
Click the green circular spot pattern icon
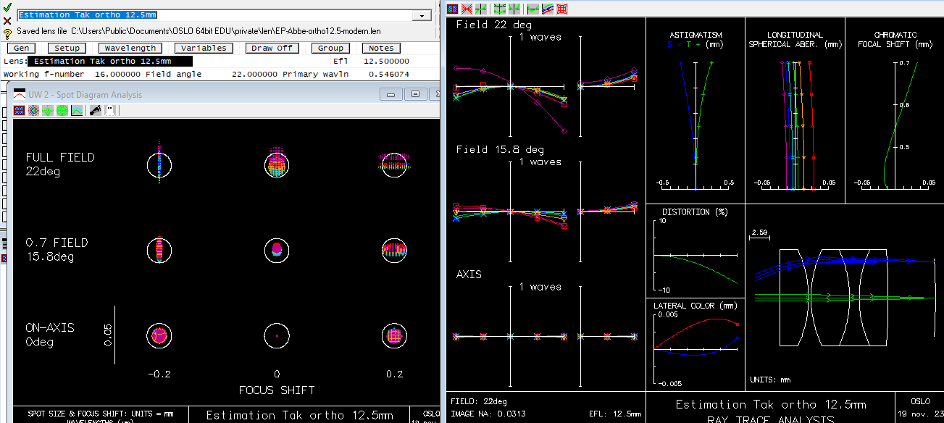[x=62, y=111]
